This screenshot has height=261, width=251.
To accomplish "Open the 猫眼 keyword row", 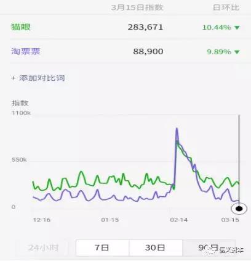I will pyautogui.click(x=125, y=27).
